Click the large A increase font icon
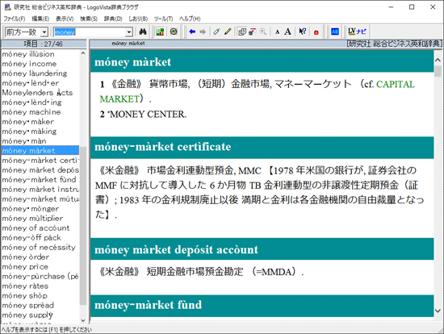Screen dimensions: 444x334 pos(288,31)
